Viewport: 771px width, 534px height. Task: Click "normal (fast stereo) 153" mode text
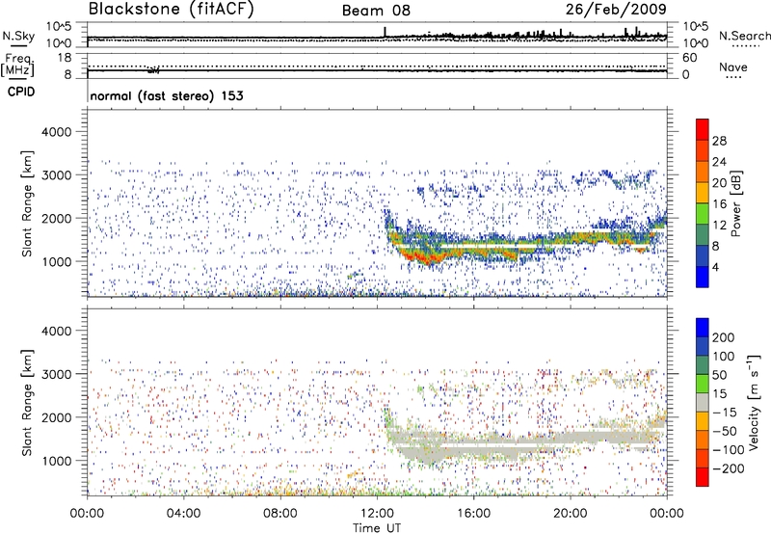pyautogui.click(x=167, y=95)
